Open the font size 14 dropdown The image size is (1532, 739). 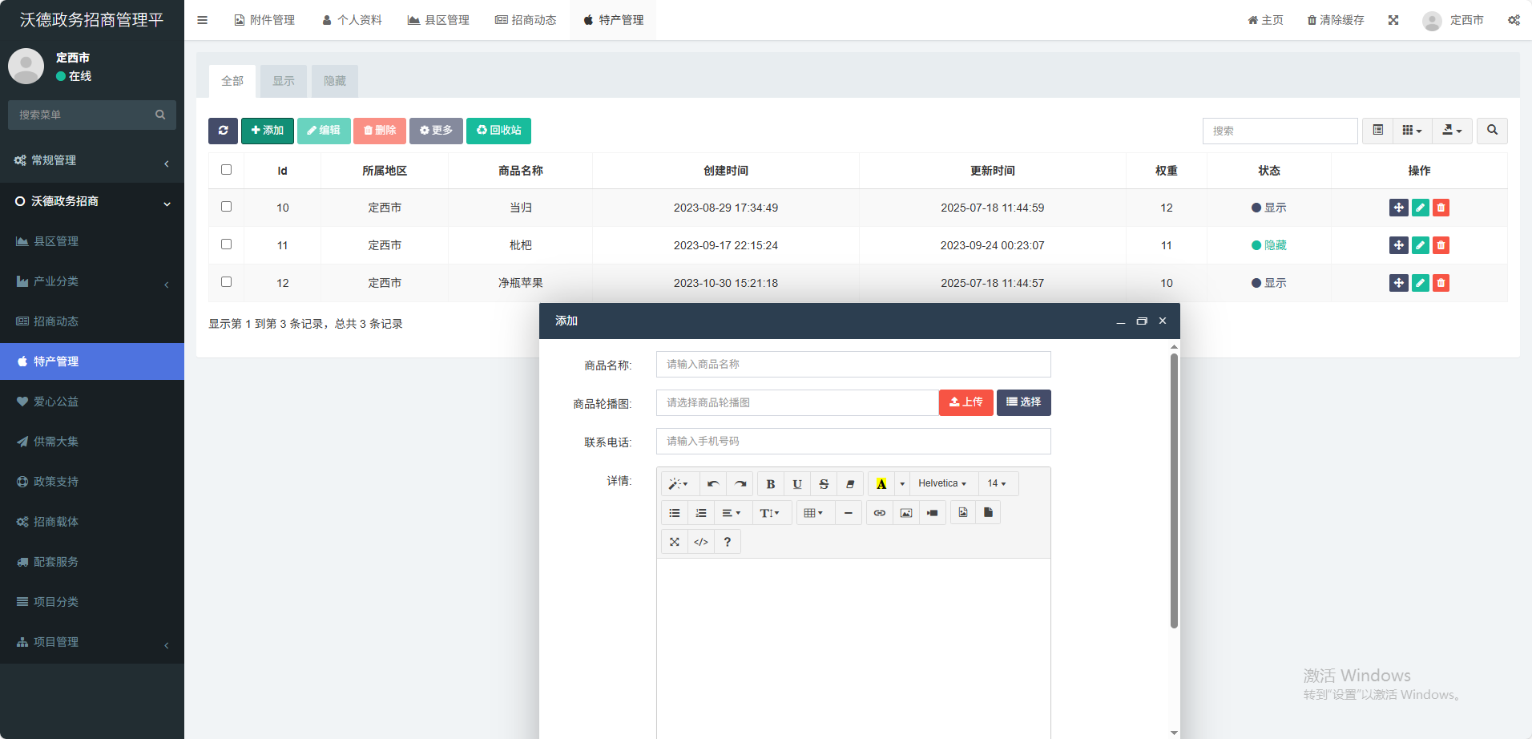click(x=996, y=484)
